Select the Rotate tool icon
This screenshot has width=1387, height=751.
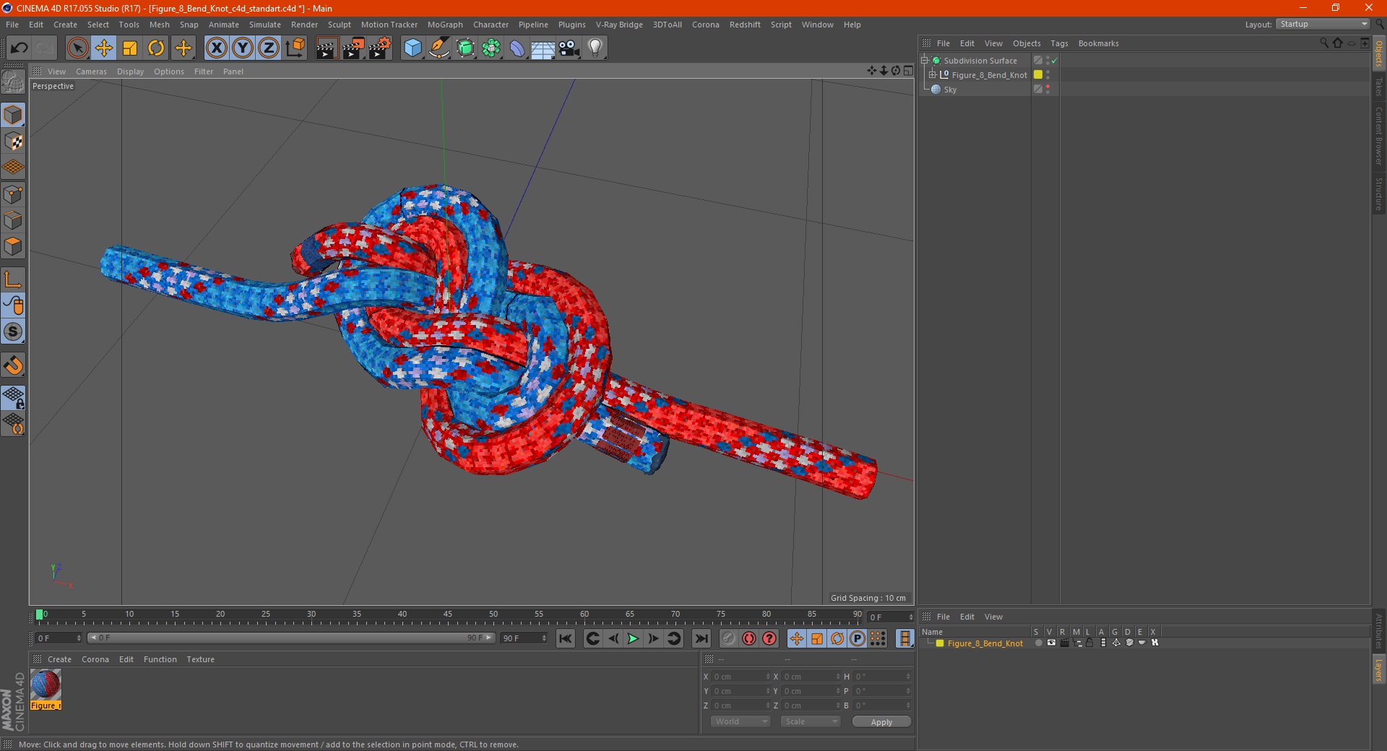click(156, 48)
